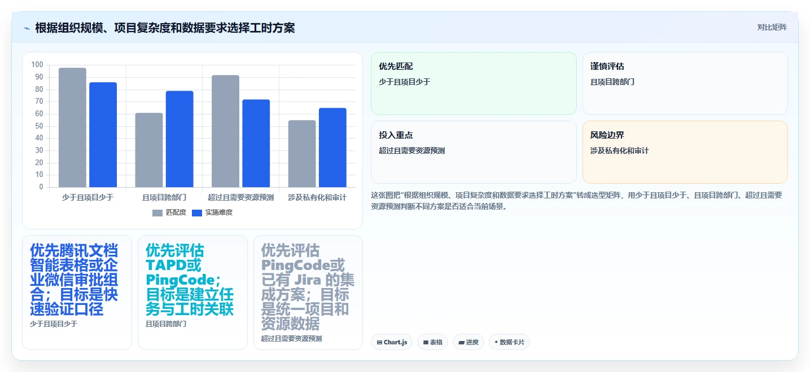Click the 匹配度 bar for 超过且需要资源预测
This screenshot has width=810, height=372.
coord(226,131)
